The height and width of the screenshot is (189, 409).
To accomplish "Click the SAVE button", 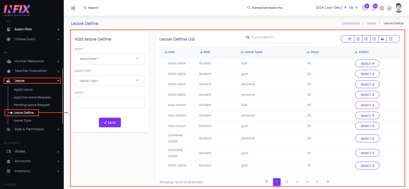I will coord(110,122).
